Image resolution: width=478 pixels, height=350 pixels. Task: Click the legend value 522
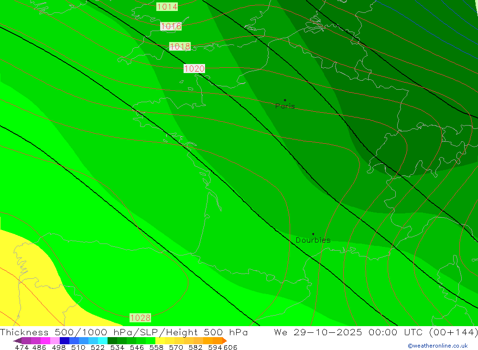click(98, 347)
